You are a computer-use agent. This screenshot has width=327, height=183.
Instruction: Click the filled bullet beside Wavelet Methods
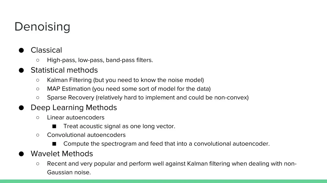(21, 154)
